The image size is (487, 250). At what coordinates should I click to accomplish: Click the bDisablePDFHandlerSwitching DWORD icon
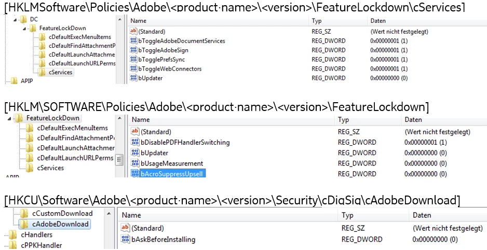point(135,142)
